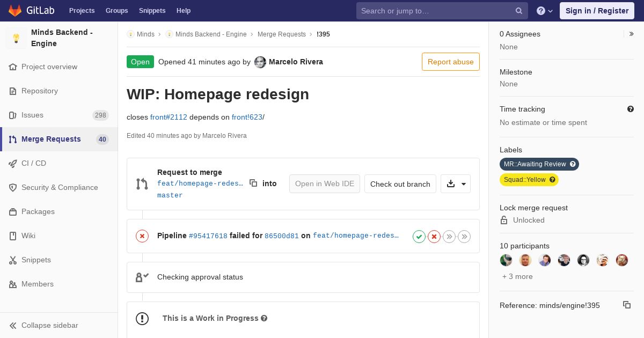
Task: Go to Issues in sidebar
Action: pos(58,115)
